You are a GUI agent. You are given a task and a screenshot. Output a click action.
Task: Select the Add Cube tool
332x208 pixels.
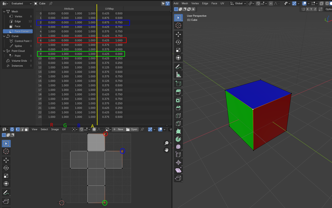178,83
